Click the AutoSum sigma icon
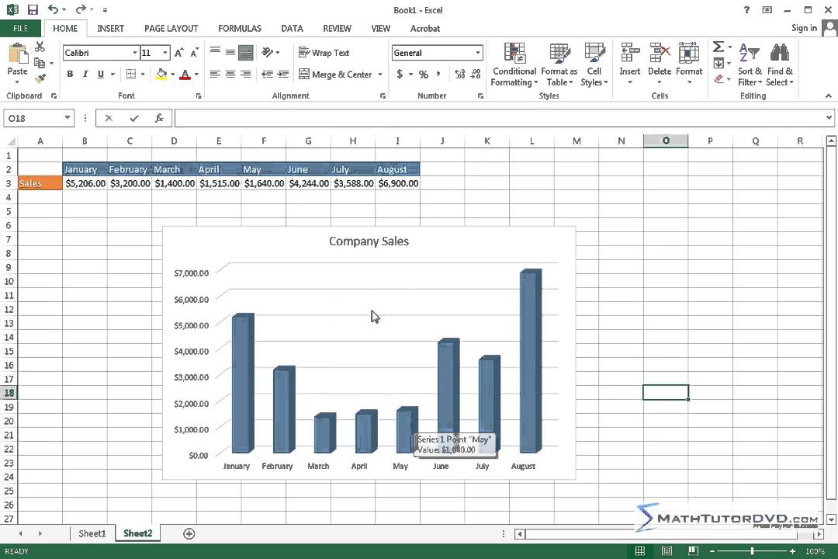The image size is (838, 559). pyautogui.click(x=719, y=47)
